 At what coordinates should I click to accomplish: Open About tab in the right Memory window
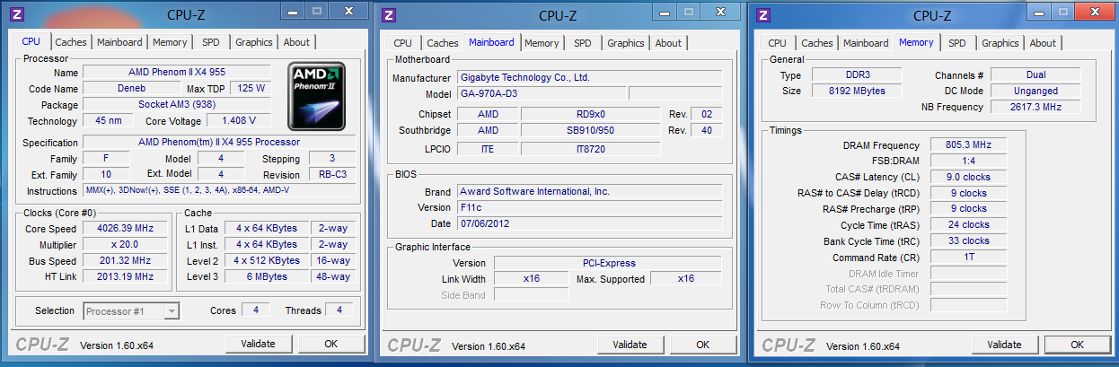(x=1043, y=43)
